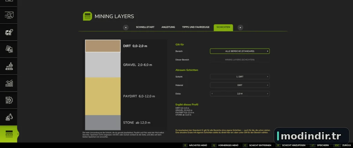Select the light grey GRAVEL layer block
Screen dimensions: 353x148
103,65
